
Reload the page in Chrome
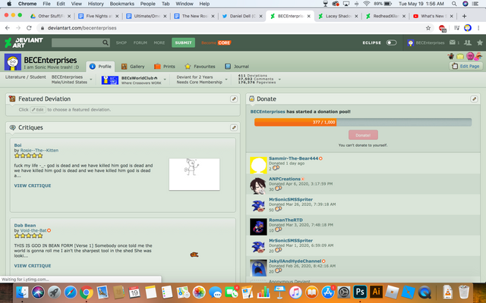[x=29, y=28]
